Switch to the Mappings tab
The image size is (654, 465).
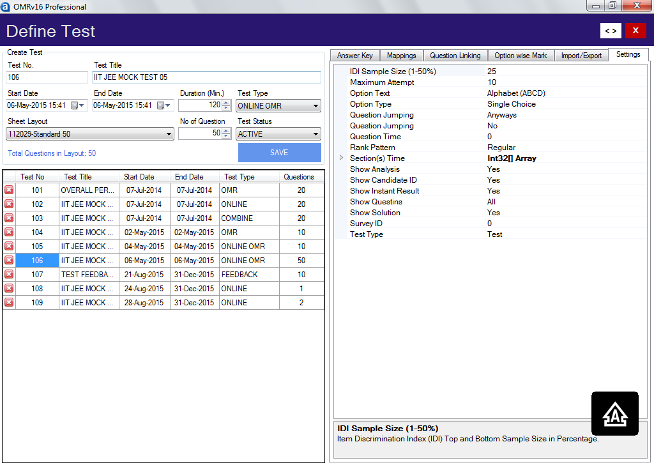coord(401,56)
